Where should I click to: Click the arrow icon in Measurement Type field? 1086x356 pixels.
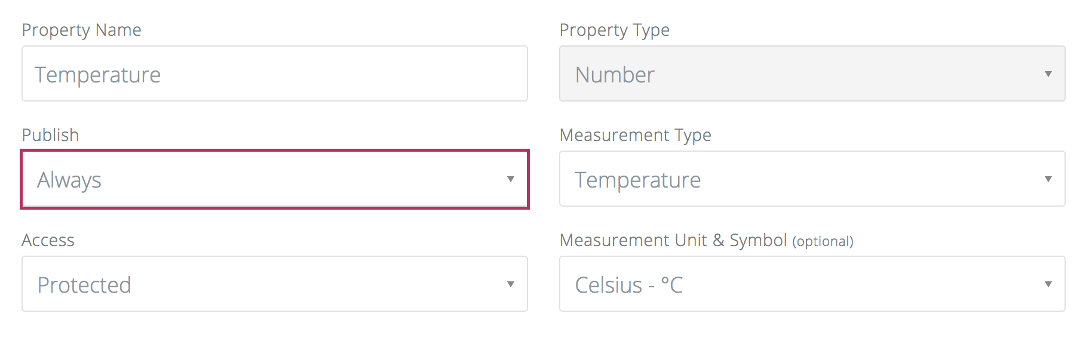point(1048,179)
